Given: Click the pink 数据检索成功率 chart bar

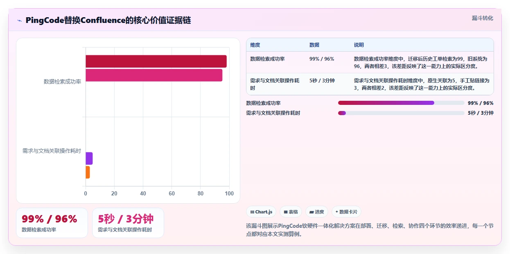Looking at the screenshot, I should [154, 75].
